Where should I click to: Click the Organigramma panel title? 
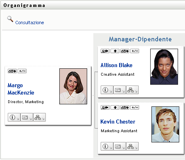(x=24, y=5)
